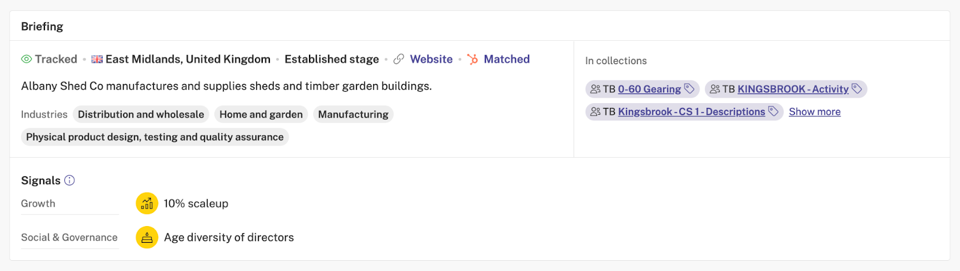This screenshot has width=960, height=271.
Task: Expand collections with Show more
Action: pyautogui.click(x=814, y=112)
